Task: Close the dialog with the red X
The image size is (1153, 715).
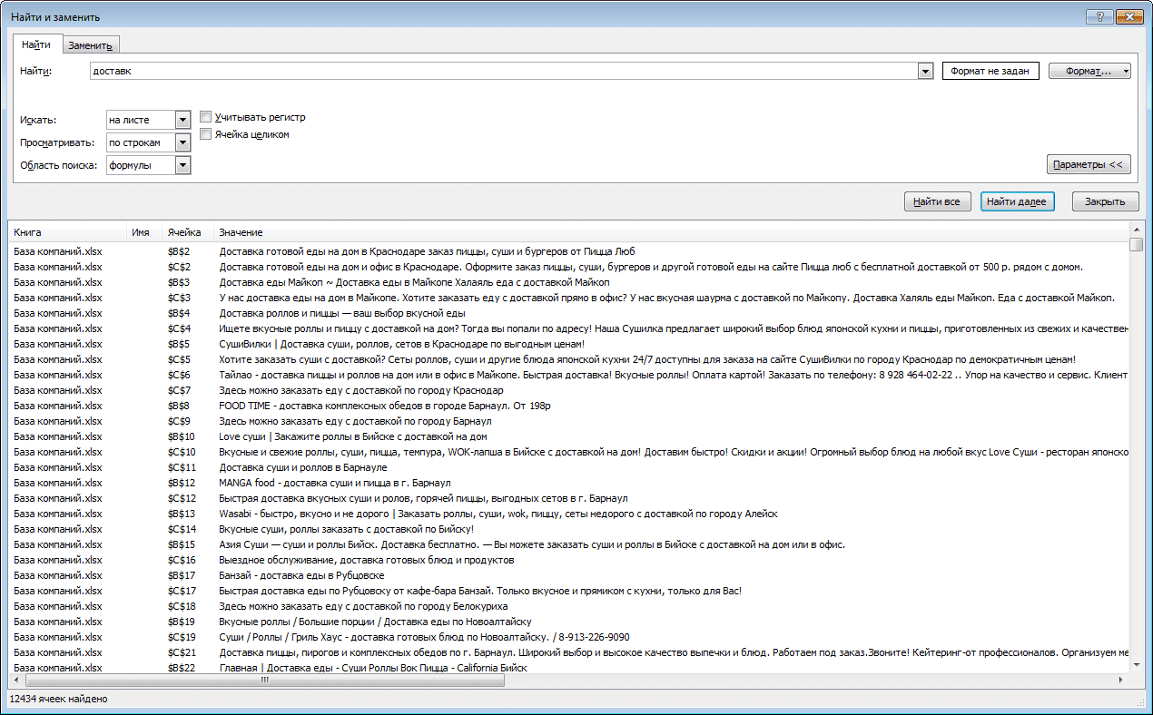Action: (x=1128, y=17)
